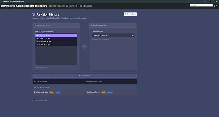The height and width of the screenshot is (117, 219).
Task: Select backup 6/07/26 5:53:01 PM
Action: point(56,35)
